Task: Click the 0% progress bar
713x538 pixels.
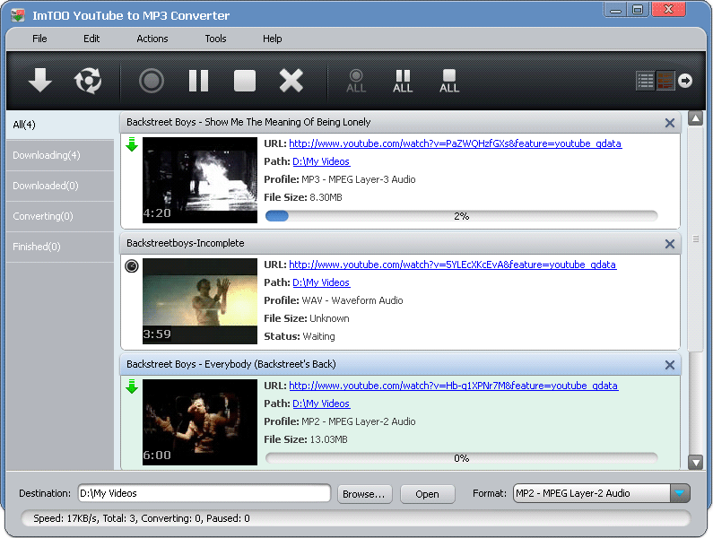Action: tap(461, 458)
